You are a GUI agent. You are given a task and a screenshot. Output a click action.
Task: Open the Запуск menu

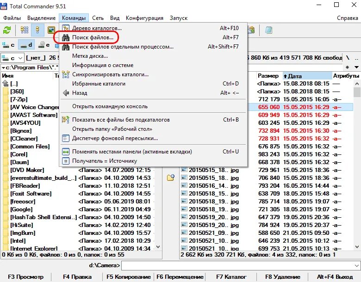click(179, 18)
